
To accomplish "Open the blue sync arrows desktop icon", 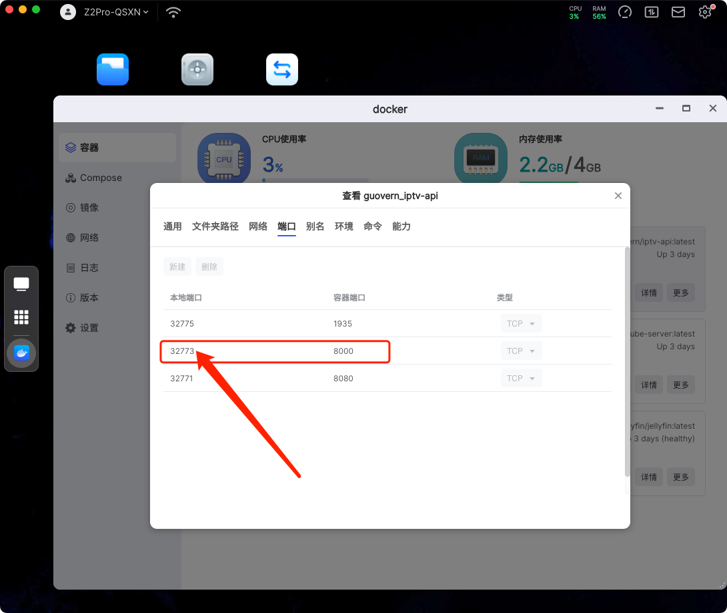I will 282,69.
